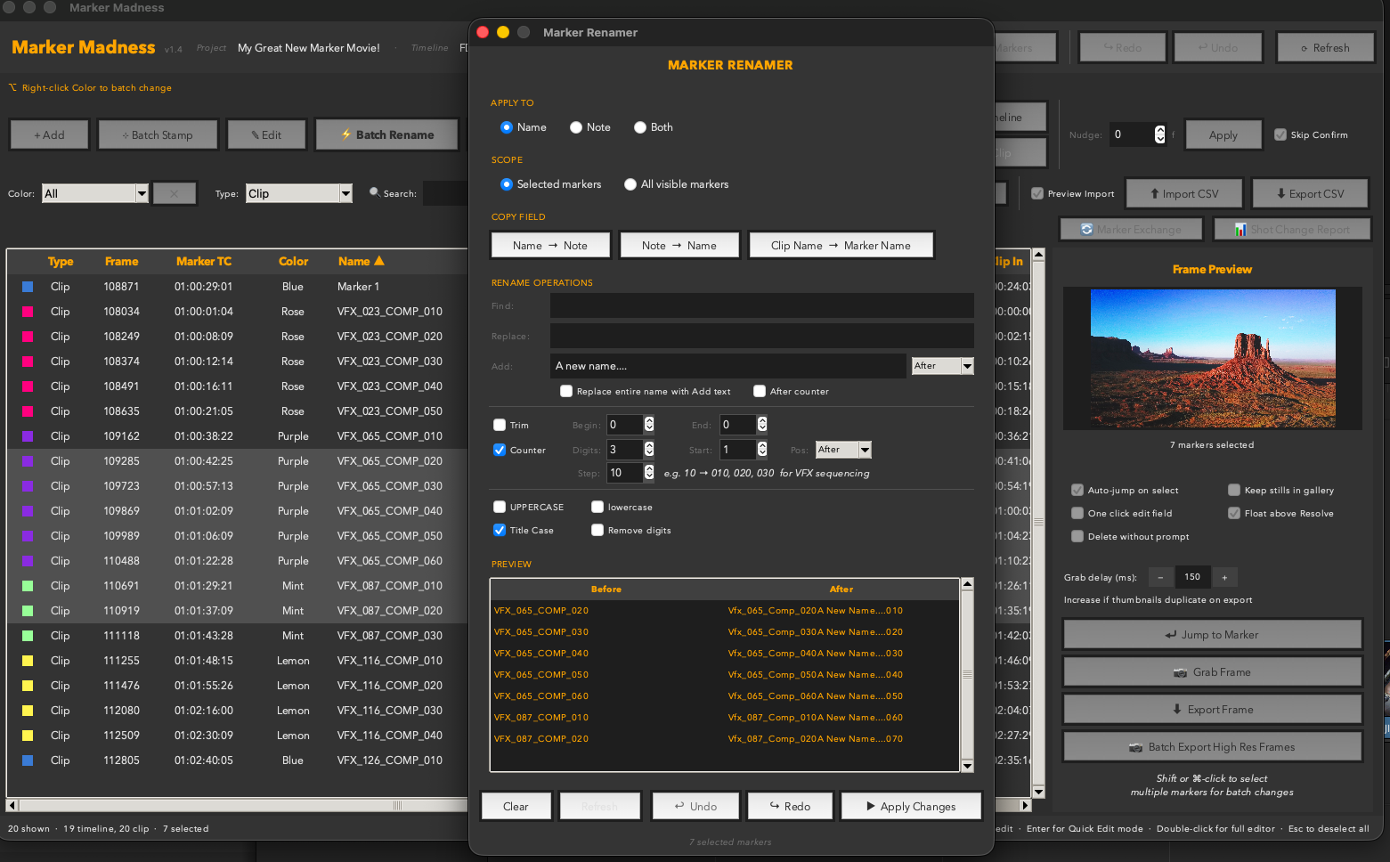Sort table by Name column header
Viewport: 1390px width, 862px height.
click(x=361, y=261)
